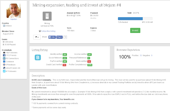The image size is (170, 111).
Task: Click the Borrower Reputation heading
Action: click(128, 50)
